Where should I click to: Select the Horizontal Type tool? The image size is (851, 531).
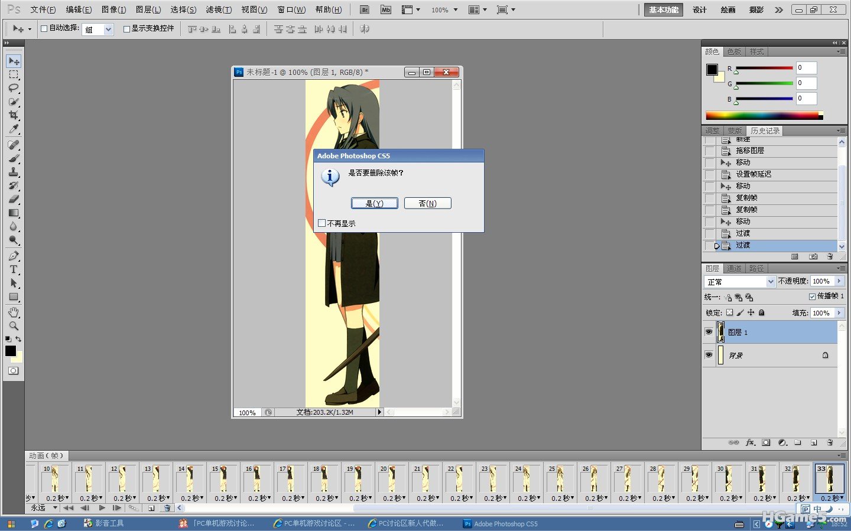(x=14, y=269)
